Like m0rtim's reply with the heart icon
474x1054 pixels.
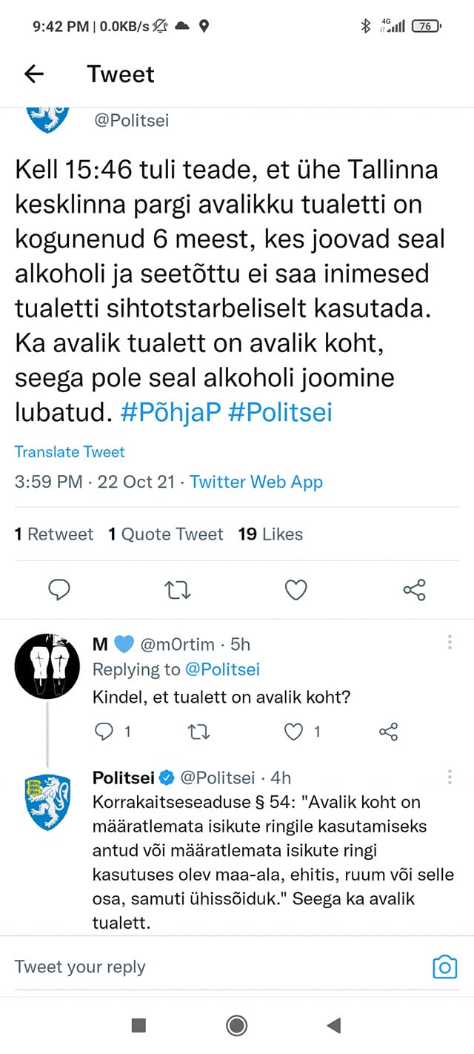[295, 732]
